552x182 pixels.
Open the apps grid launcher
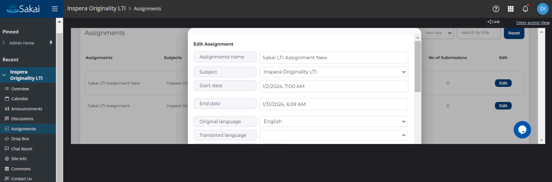pyautogui.click(x=510, y=9)
